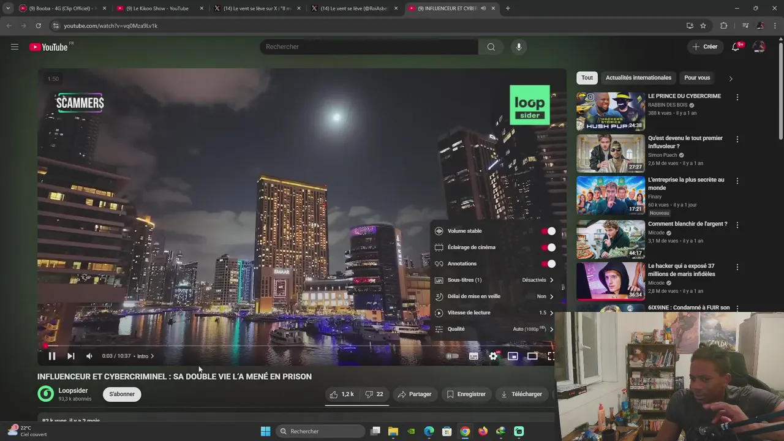
Task: Pause the video
Action: pos(52,356)
